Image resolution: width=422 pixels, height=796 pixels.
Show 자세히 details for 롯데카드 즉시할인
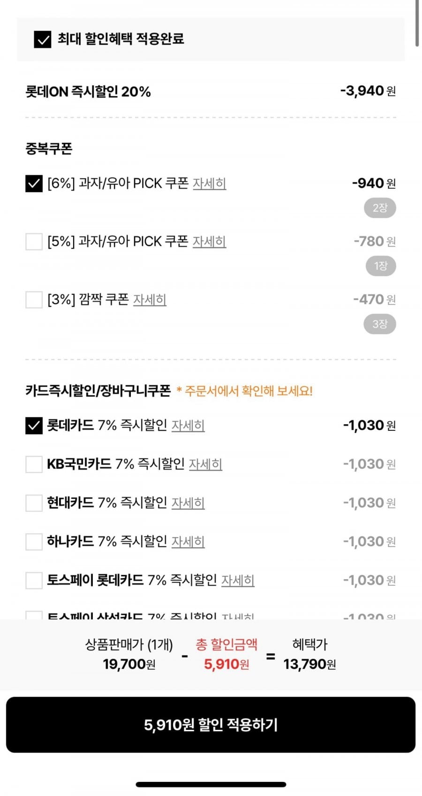pyautogui.click(x=188, y=426)
